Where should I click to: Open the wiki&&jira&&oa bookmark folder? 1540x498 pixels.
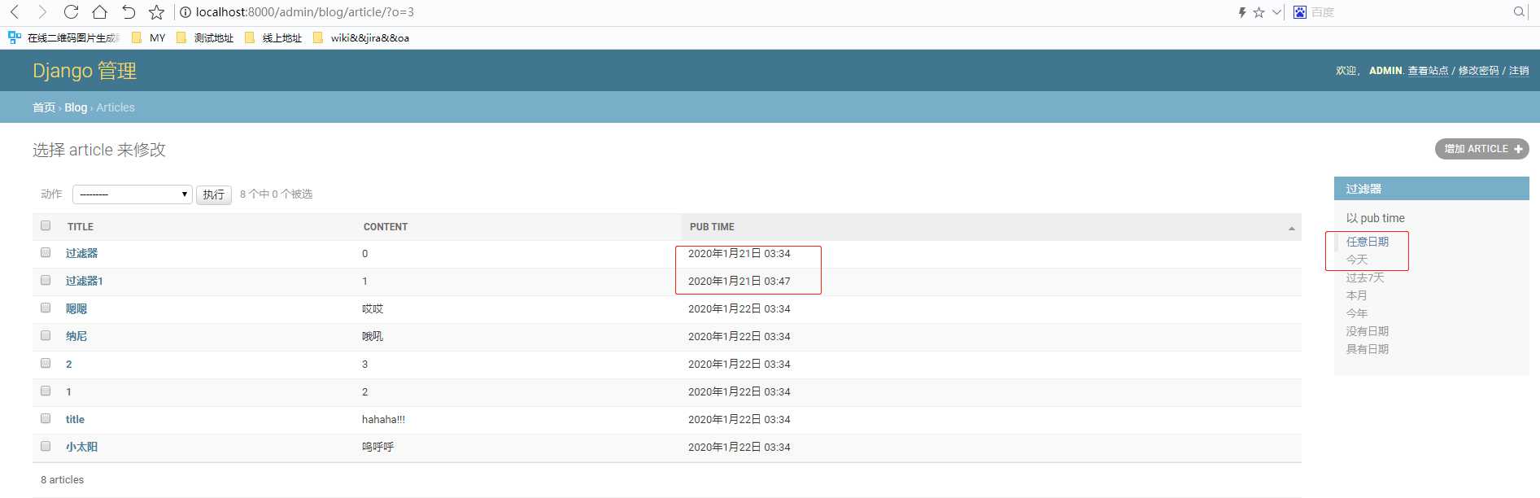coord(361,37)
